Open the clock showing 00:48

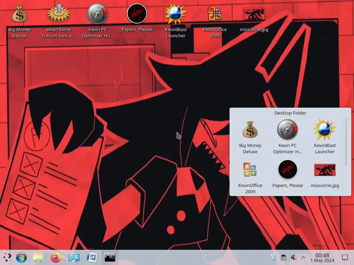(x=322, y=257)
